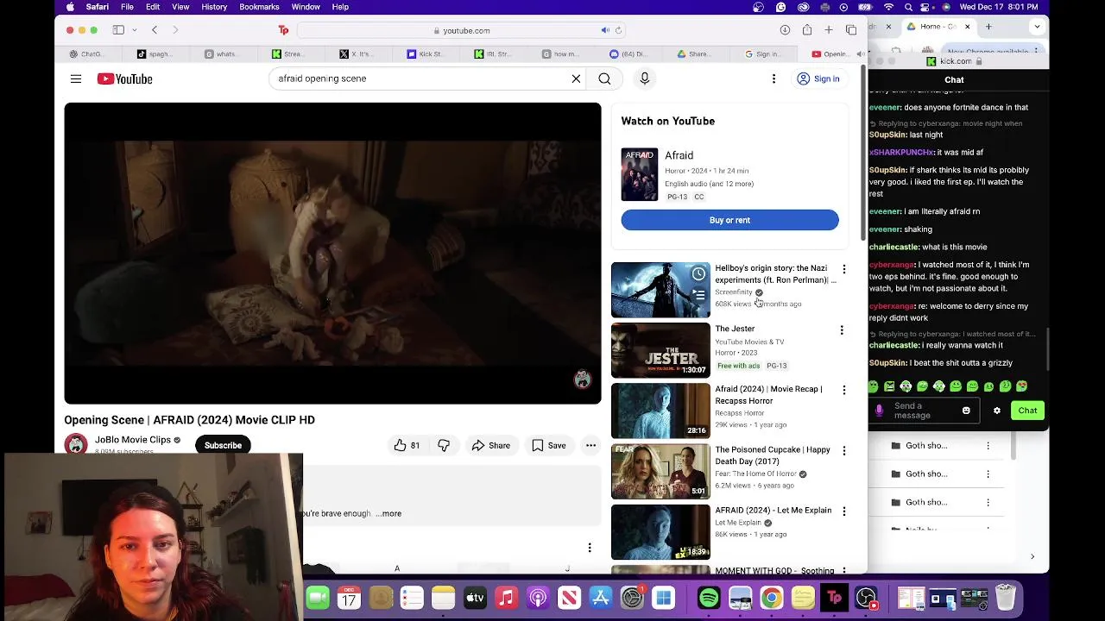Open Kick chat settings gear
1105x621 pixels.
997,411
